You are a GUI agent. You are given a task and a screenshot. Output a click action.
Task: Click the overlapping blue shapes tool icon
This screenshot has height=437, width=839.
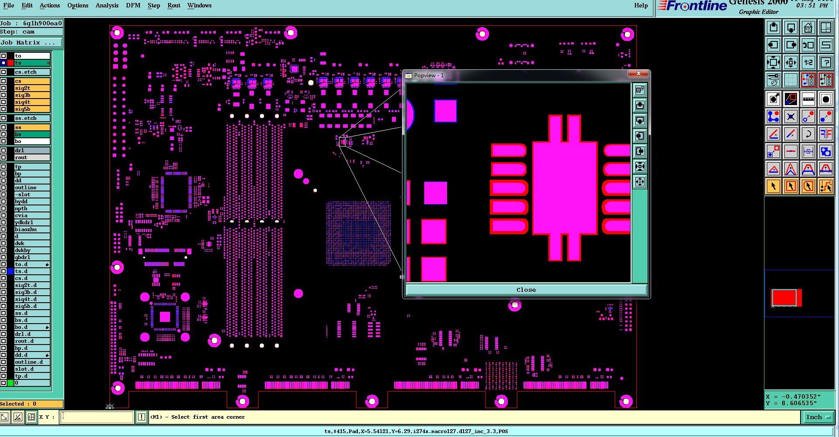click(x=826, y=151)
